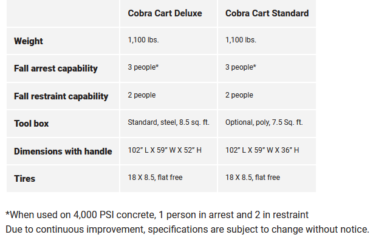Click the Cobra Cart Standard column header
Image resolution: width=373 pixels, height=246 pixels.
267,13
